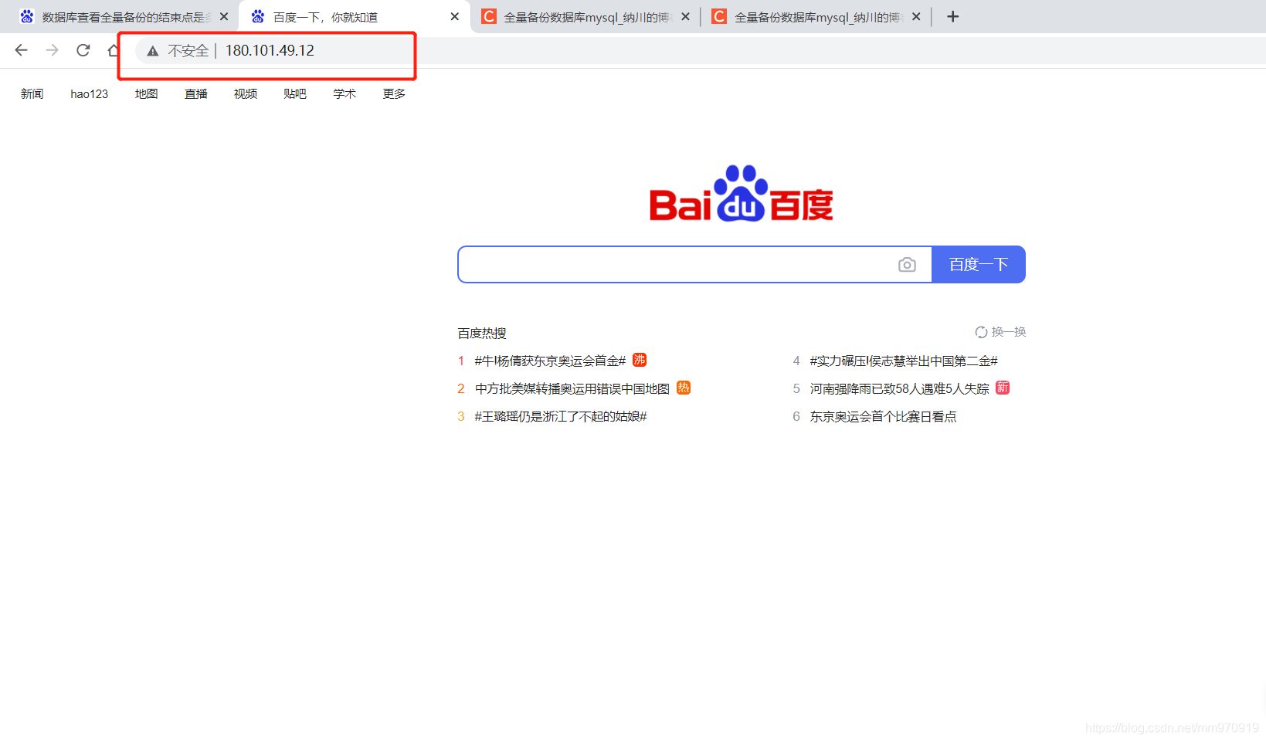Image resolution: width=1266 pixels, height=742 pixels.
Task: Reload the page with the refresh icon
Action: coord(83,50)
